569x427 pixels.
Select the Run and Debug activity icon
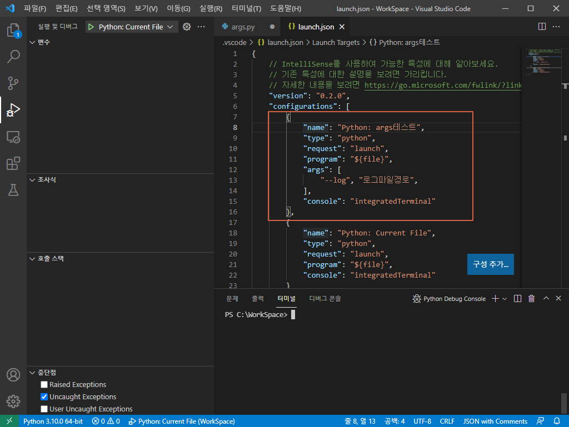(x=13, y=110)
